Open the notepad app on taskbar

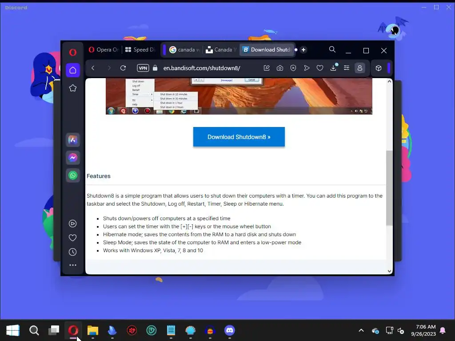[x=171, y=330]
